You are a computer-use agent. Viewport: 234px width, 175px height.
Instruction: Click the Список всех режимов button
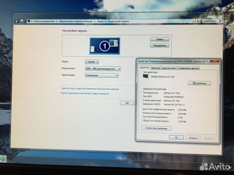pyautogui.click(x=156, y=128)
